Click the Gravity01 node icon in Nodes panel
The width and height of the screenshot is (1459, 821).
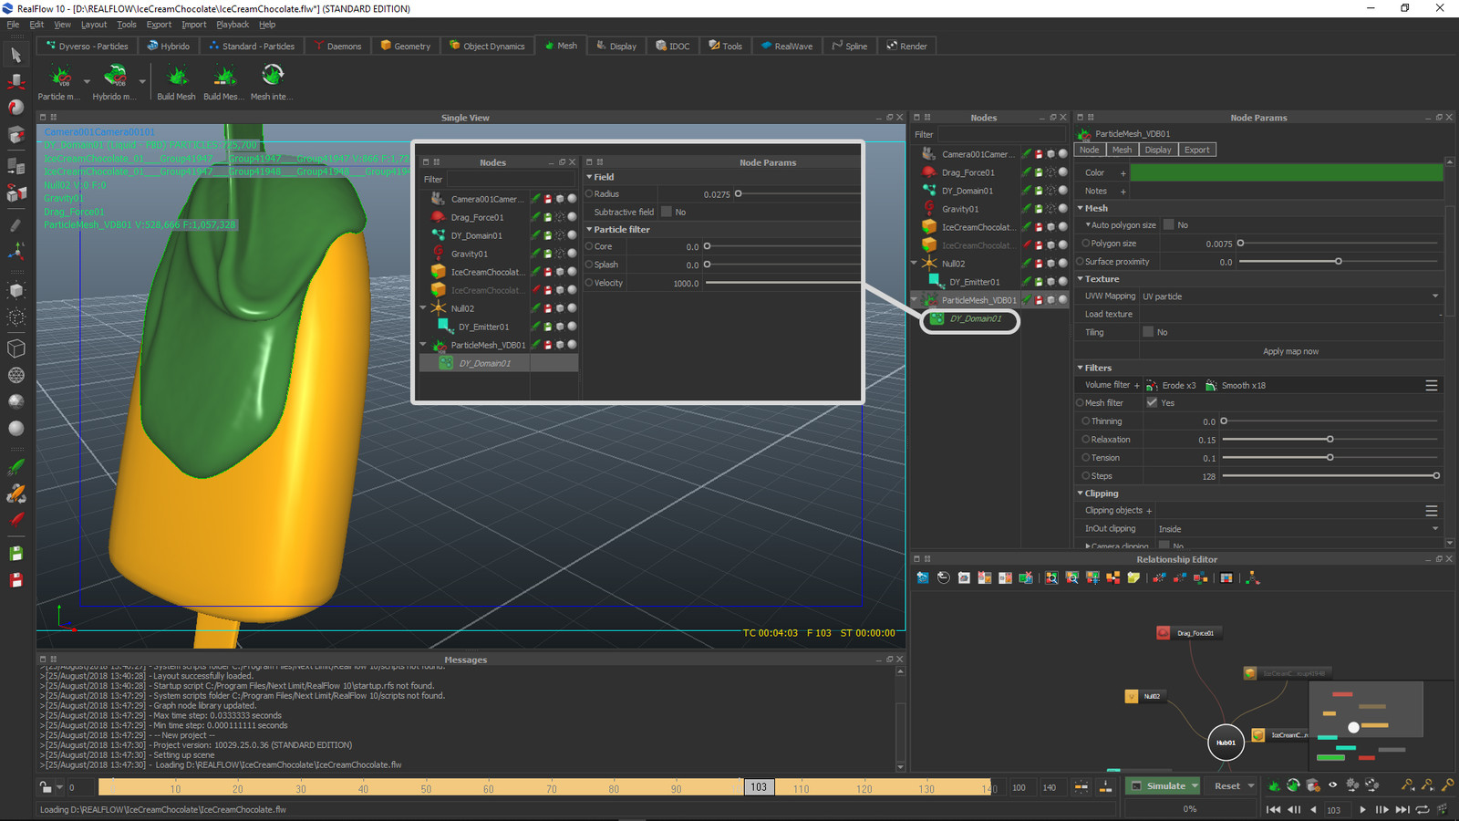click(x=928, y=209)
